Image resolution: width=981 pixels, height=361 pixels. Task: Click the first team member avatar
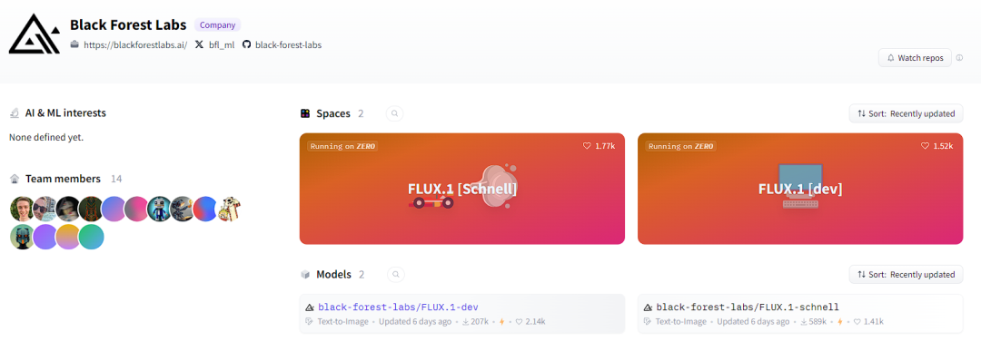coord(22,209)
